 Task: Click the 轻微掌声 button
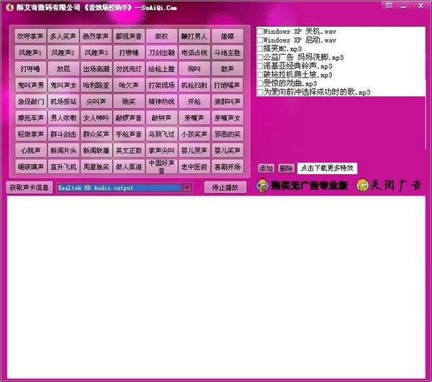(x=30, y=134)
